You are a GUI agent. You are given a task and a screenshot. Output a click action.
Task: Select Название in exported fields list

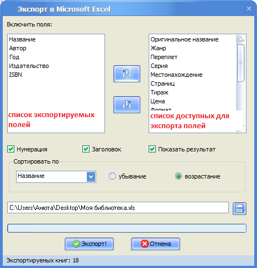(22, 39)
